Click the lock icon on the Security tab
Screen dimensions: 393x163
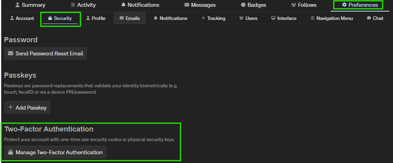pos(50,18)
